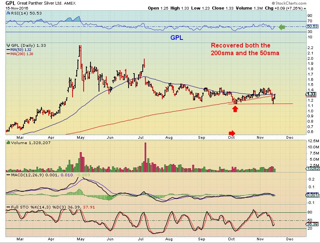Click the May label under the price chart
This screenshot has width=320, height=243.
81,138
